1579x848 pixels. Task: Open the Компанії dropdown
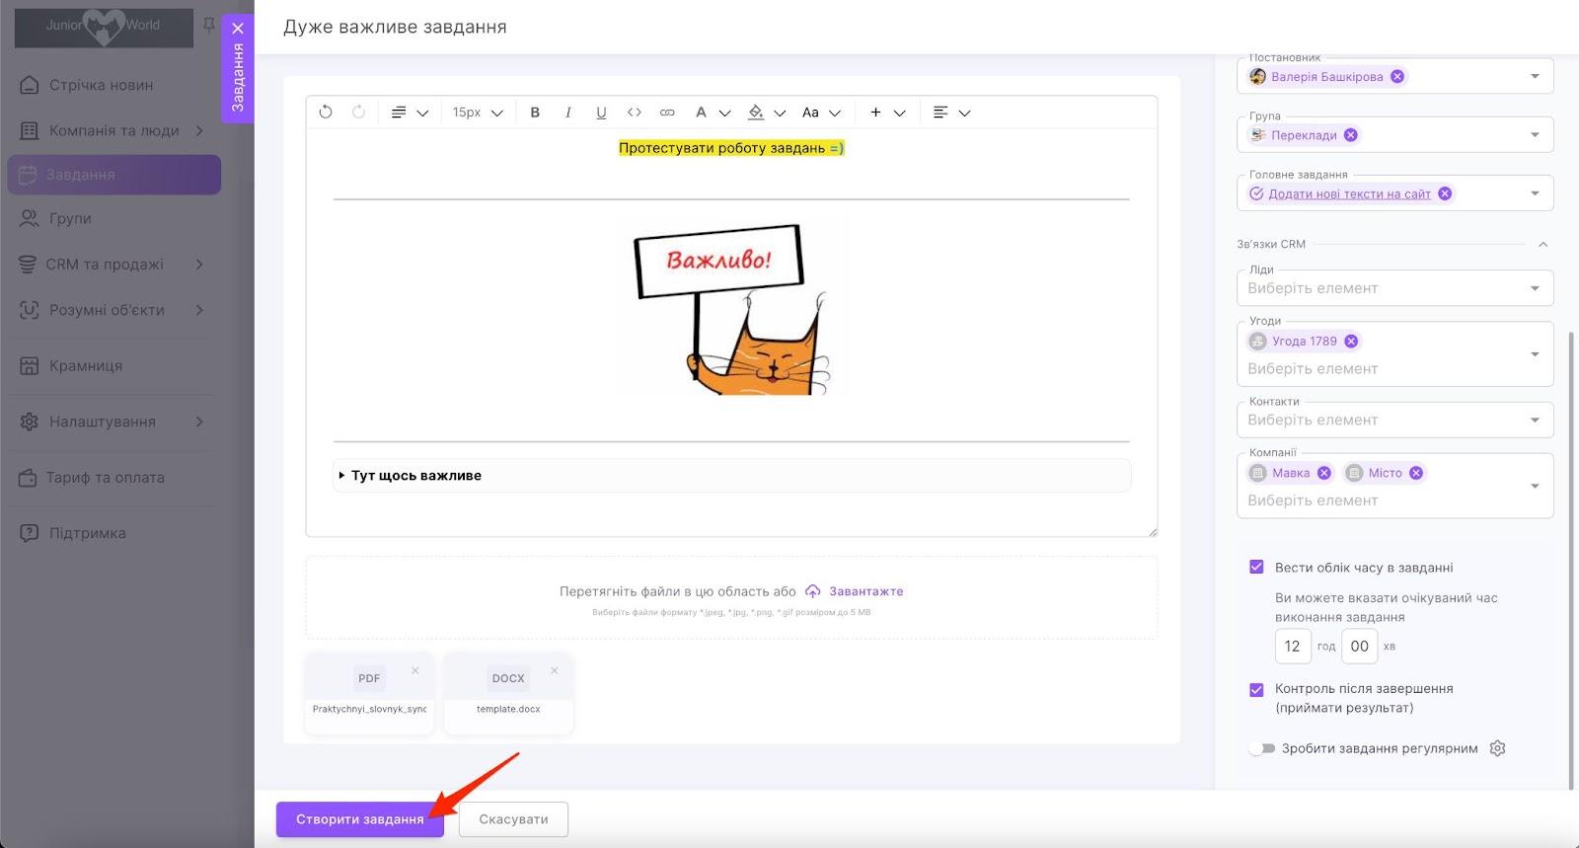pyautogui.click(x=1394, y=486)
